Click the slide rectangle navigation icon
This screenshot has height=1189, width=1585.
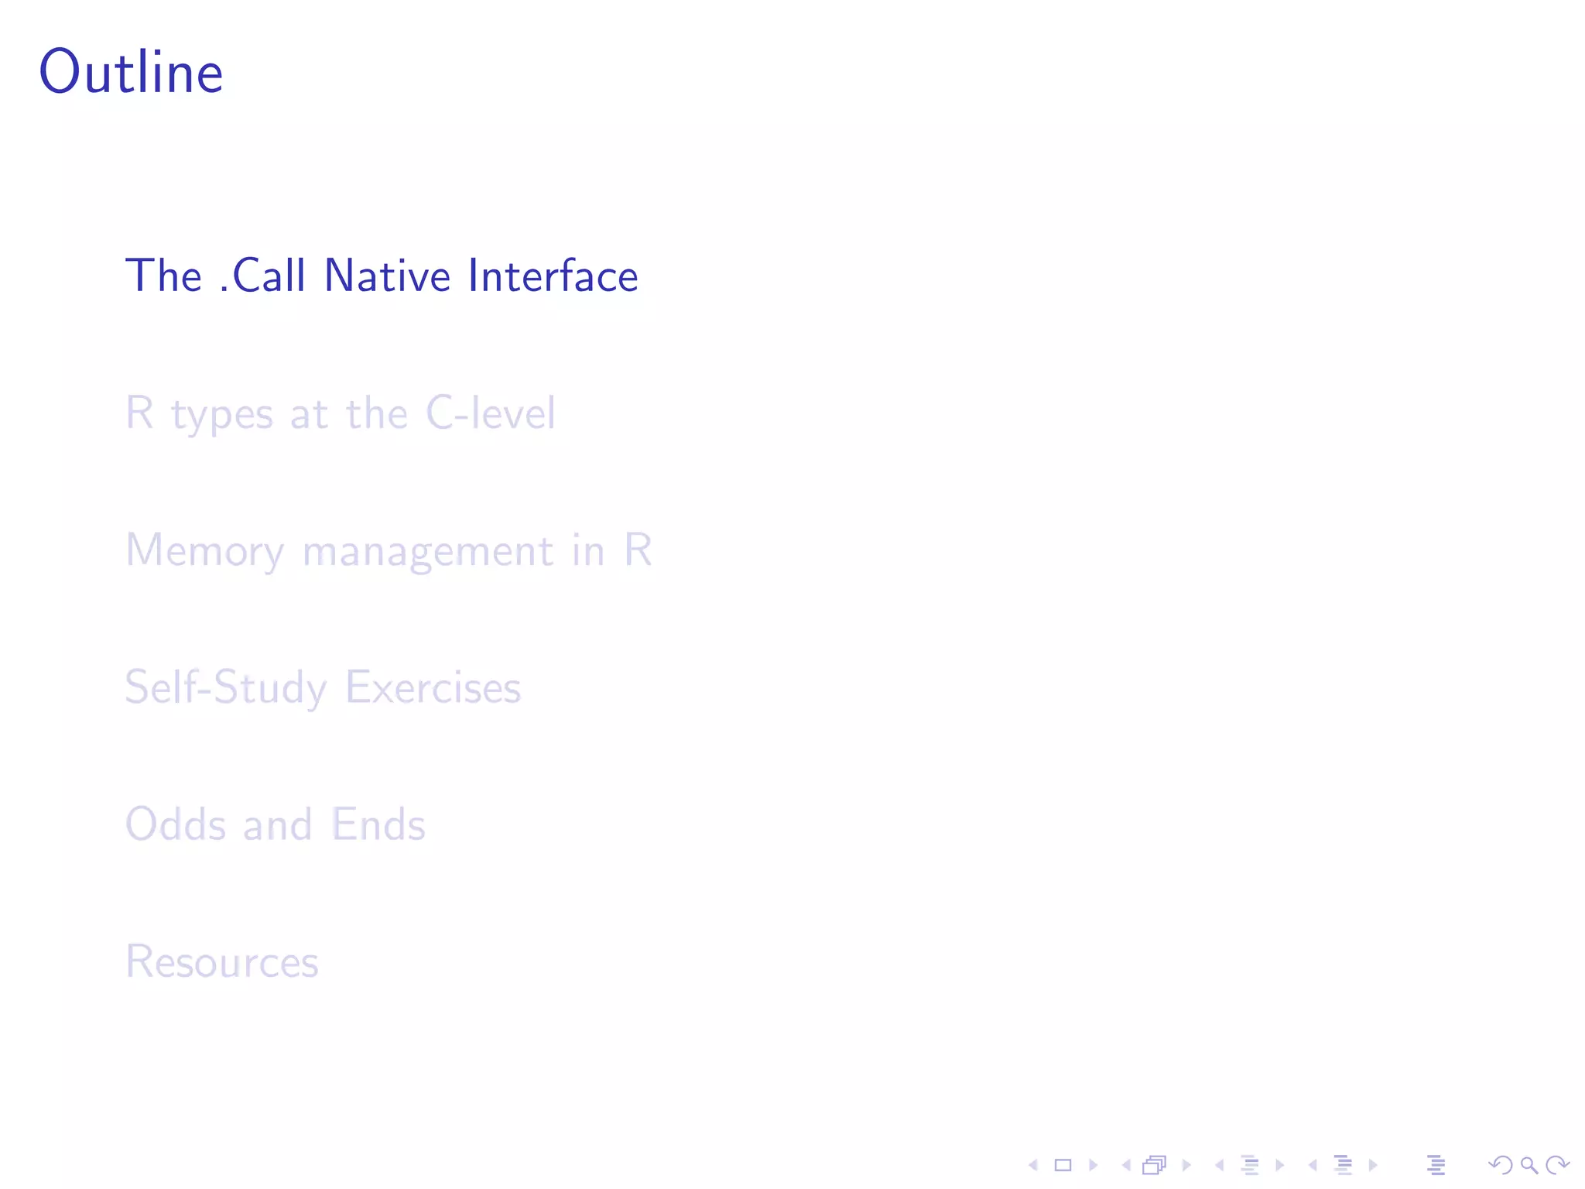[1063, 1165]
